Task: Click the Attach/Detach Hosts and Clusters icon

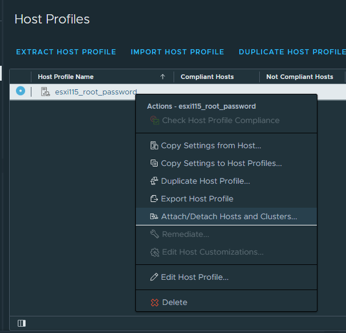Action: click(x=154, y=217)
